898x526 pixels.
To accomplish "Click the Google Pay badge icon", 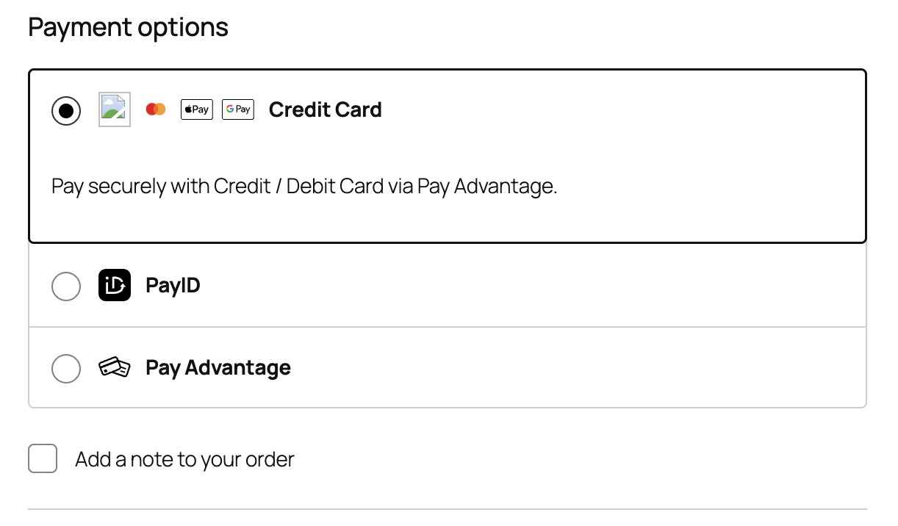I will tap(238, 109).
